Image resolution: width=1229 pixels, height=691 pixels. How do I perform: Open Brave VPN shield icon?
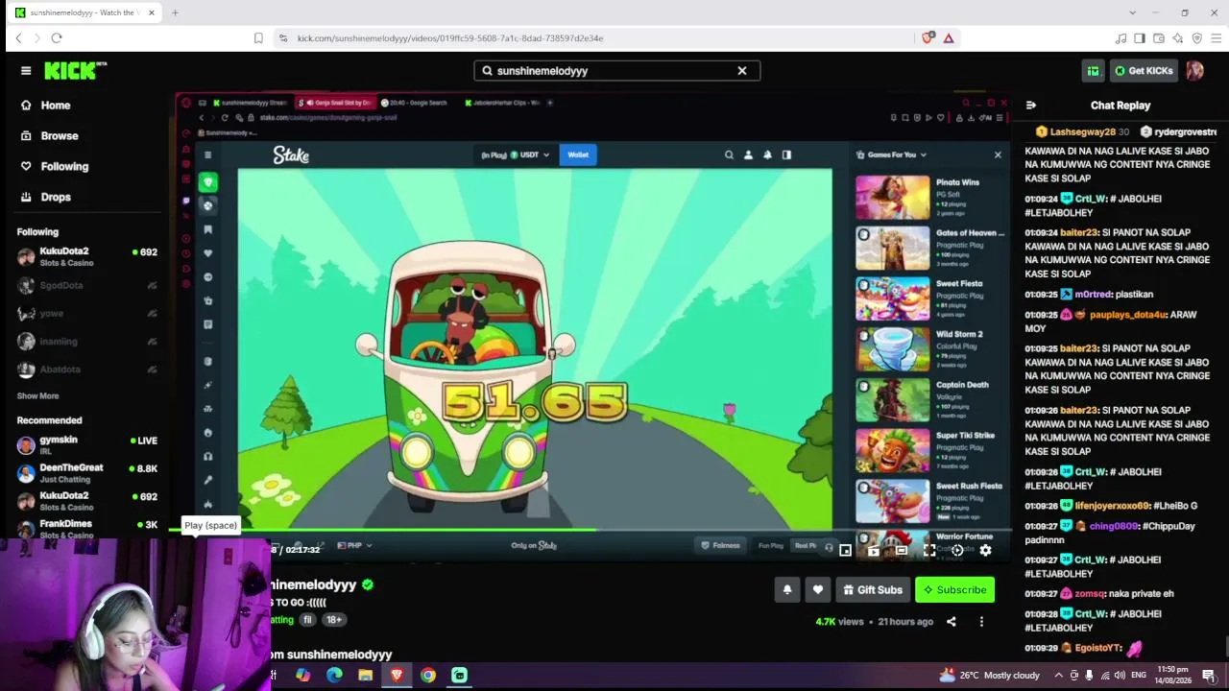(x=1197, y=38)
